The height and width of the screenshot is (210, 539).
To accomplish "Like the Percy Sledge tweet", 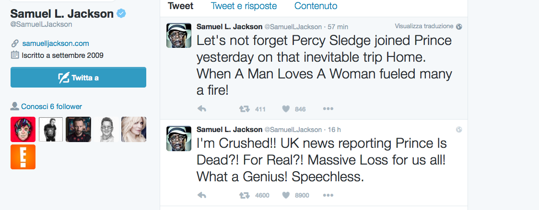I will pos(286,109).
